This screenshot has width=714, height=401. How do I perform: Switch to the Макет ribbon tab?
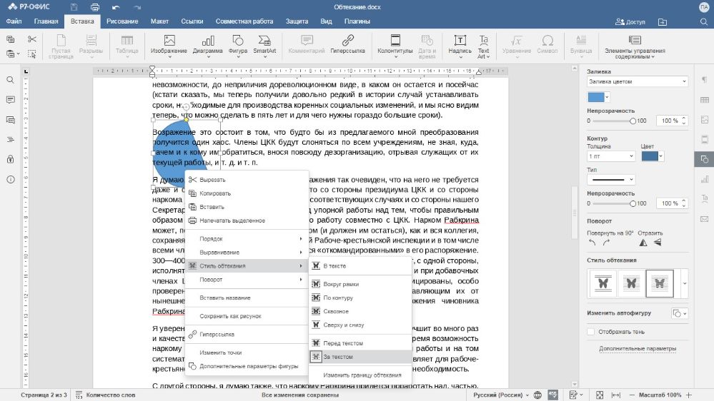pos(159,21)
